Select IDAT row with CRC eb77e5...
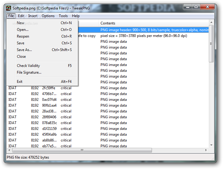The image size is (223, 169). pyautogui.click(x=108, y=146)
